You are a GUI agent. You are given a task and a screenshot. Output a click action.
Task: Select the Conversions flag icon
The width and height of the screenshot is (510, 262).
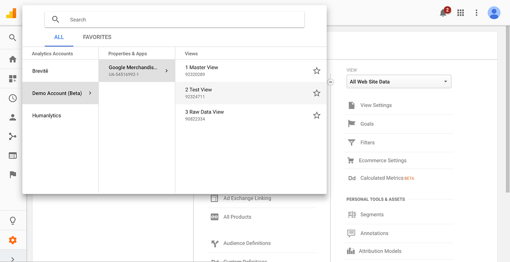tap(12, 175)
